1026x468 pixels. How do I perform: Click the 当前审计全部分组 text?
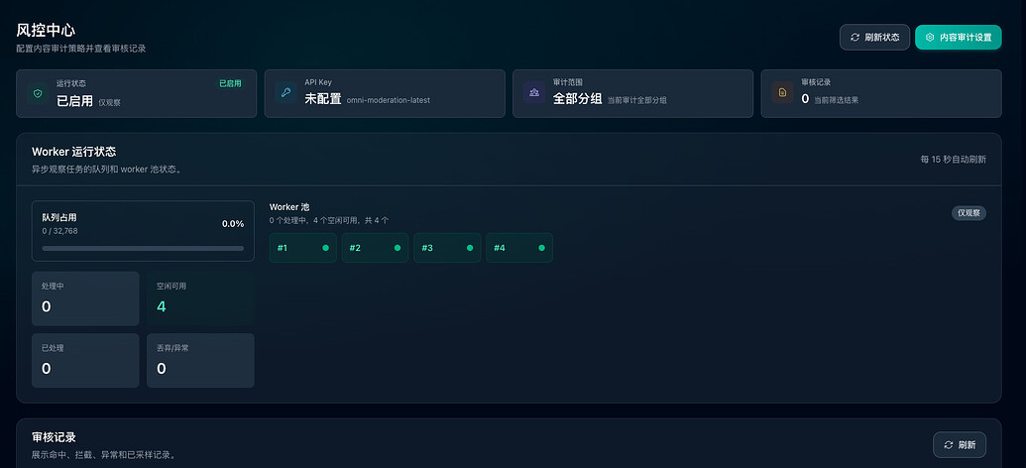pos(636,101)
